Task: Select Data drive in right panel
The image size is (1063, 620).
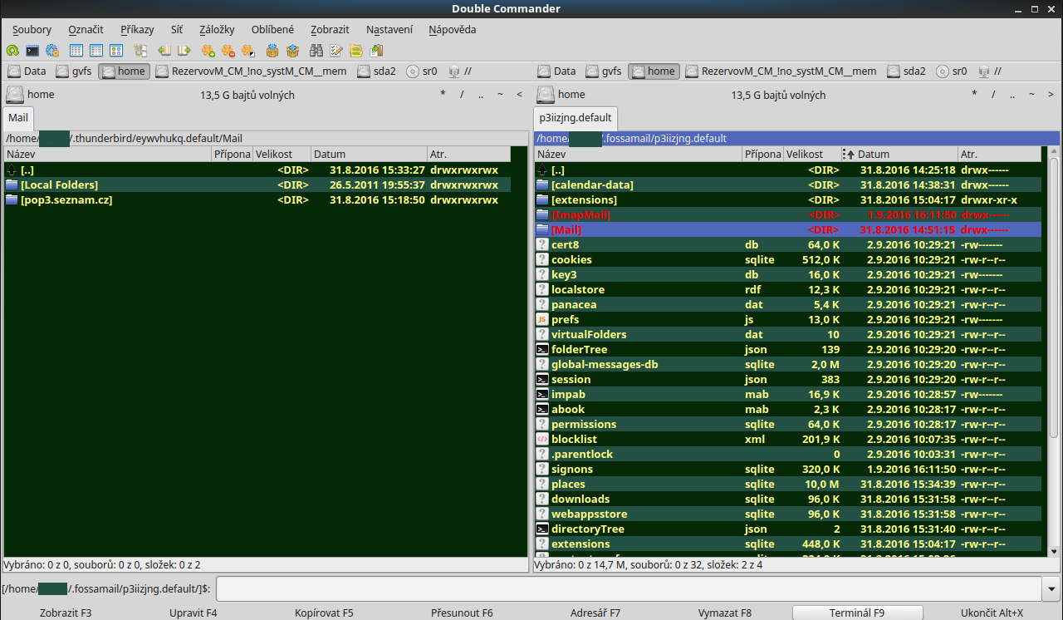Action: 556,71
